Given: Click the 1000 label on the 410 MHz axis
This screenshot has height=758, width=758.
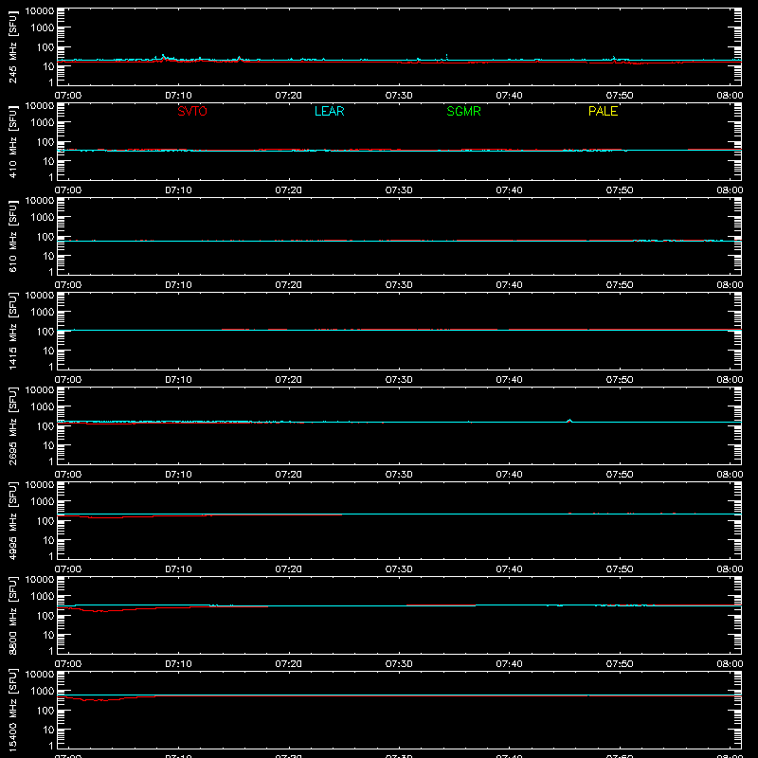Looking at the screenshot, I should [43, 123].
